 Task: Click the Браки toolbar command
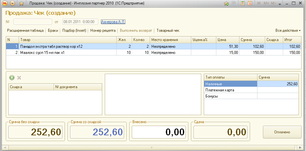pos(53,30)
